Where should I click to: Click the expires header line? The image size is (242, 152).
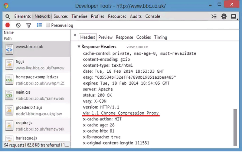[x=126, y=83]
